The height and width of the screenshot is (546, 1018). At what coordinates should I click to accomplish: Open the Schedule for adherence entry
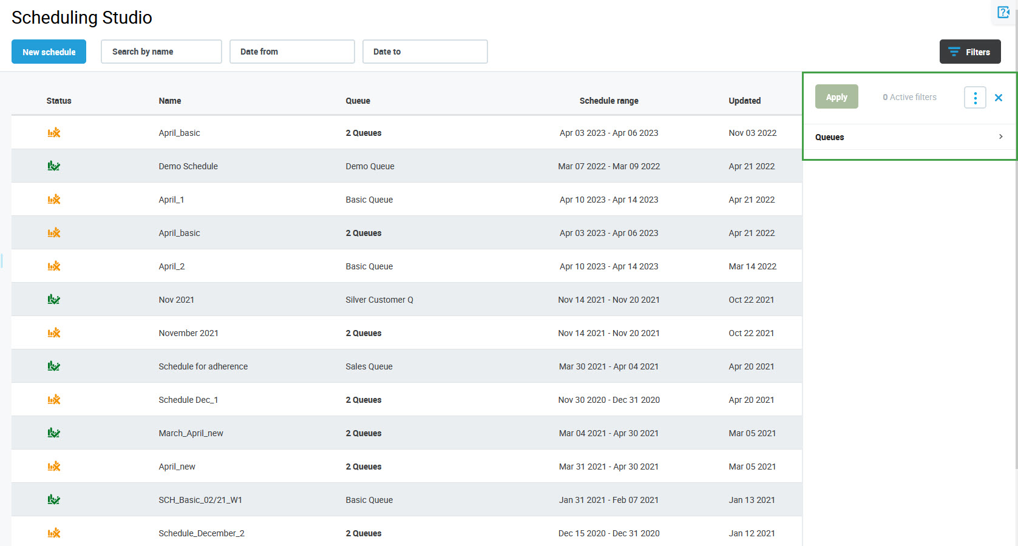tap(203, 366)
